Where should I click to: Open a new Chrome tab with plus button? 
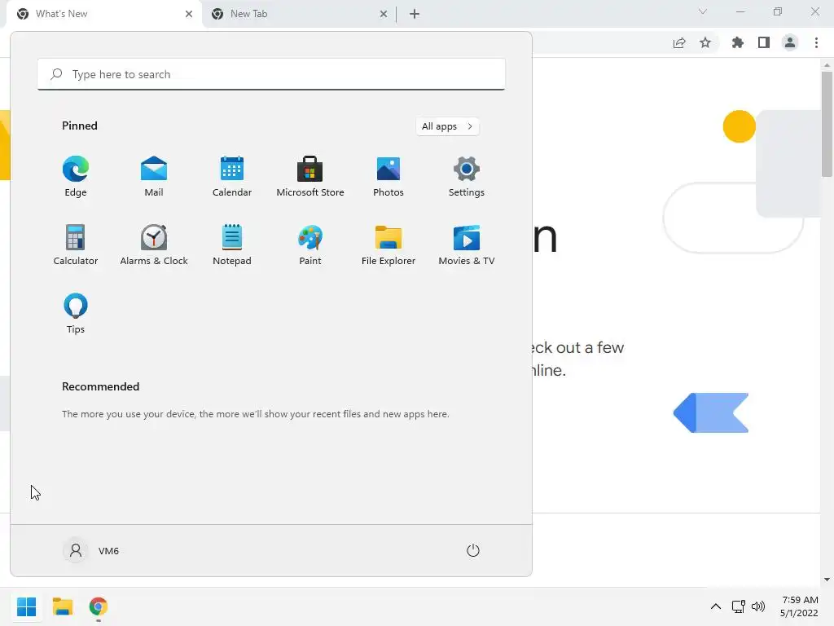[x=415, y=14]
